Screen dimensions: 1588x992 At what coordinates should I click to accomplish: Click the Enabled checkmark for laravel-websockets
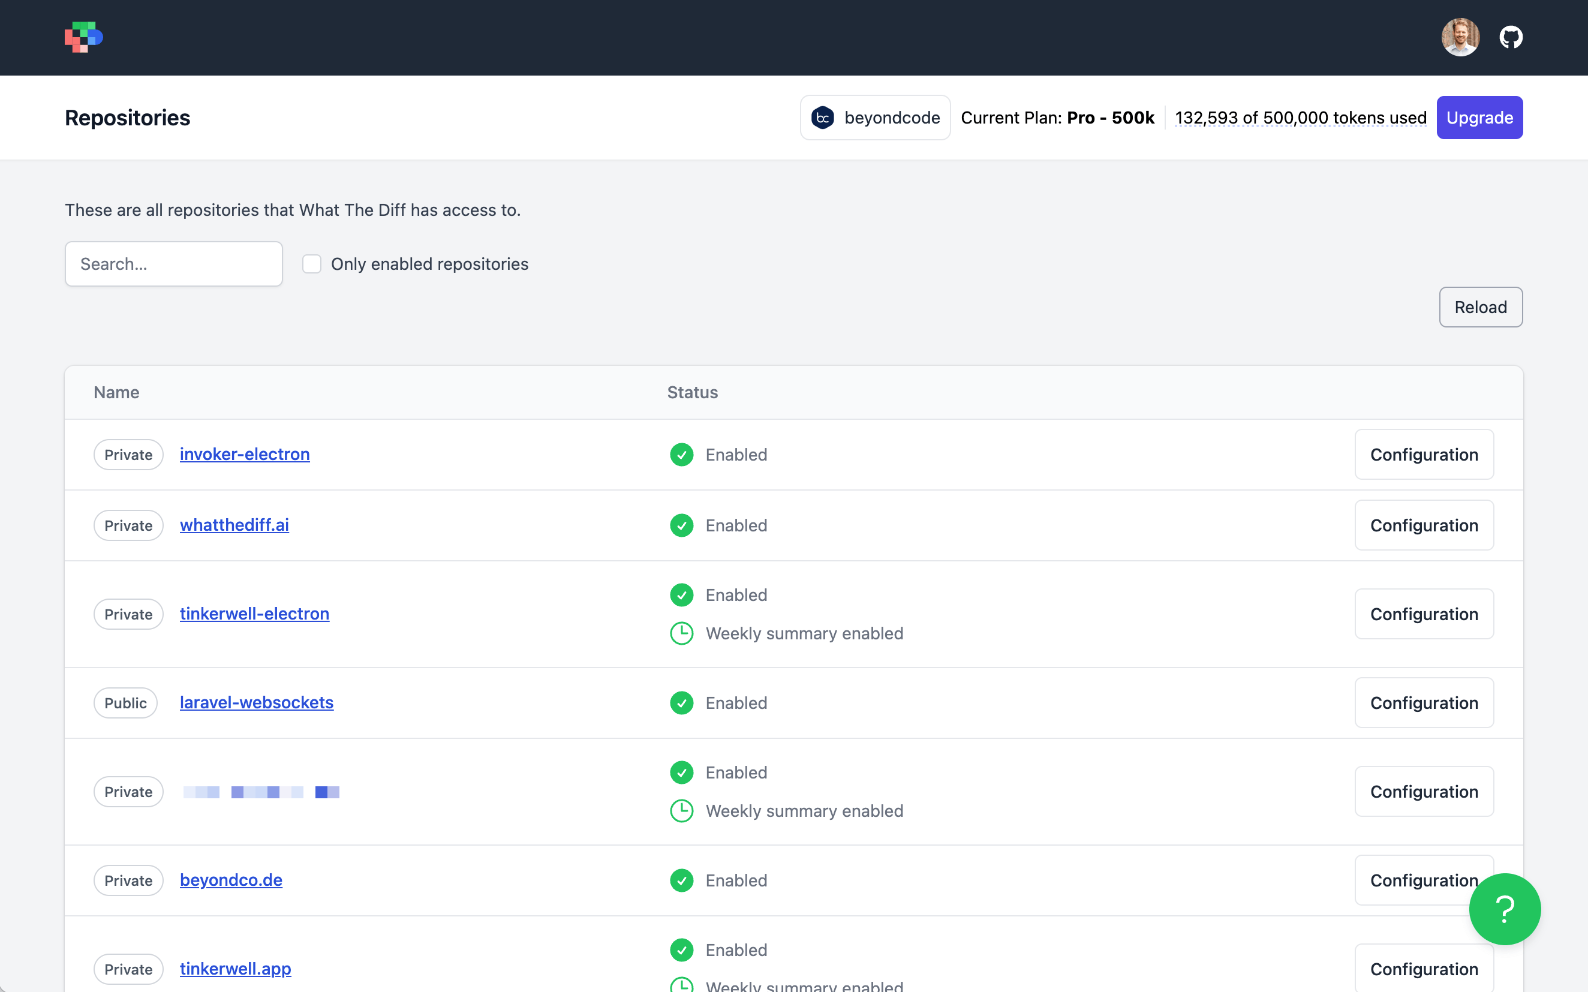click(681, 704)
